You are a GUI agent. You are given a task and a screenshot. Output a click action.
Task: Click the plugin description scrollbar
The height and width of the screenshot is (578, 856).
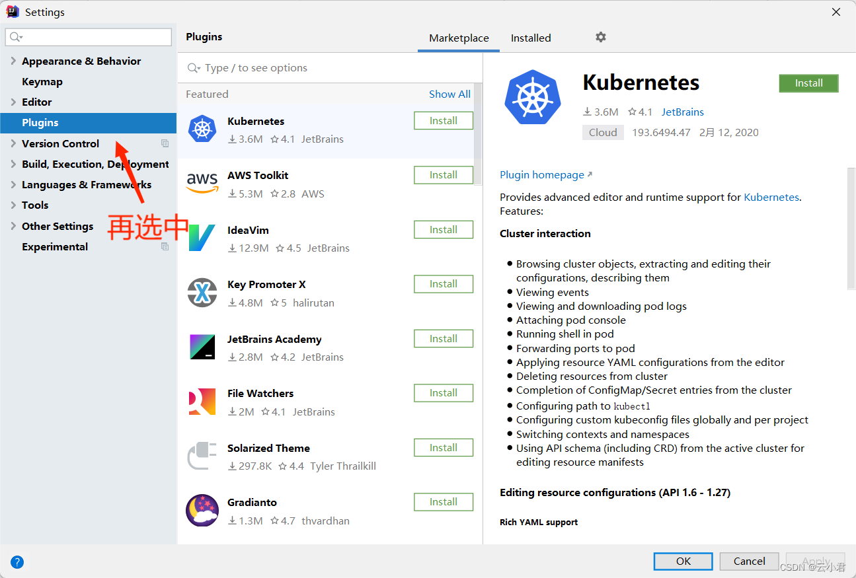[851, 228]
